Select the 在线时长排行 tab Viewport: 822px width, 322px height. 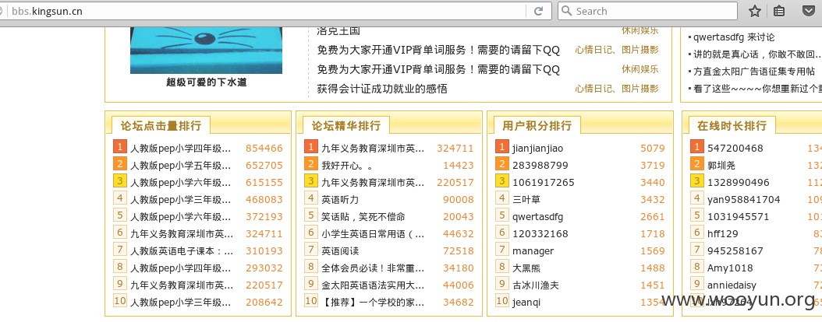point(732,126)
